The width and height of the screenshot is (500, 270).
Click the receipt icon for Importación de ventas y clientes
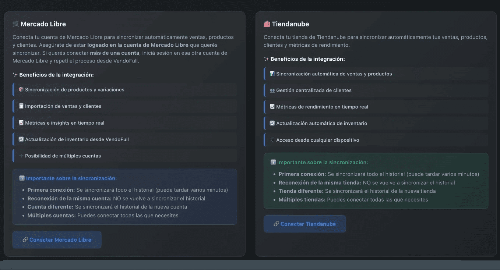tap(21, 106)
